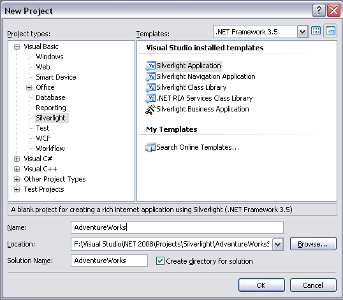
Task: Expand the Visual C++ node
Action: 17,169
